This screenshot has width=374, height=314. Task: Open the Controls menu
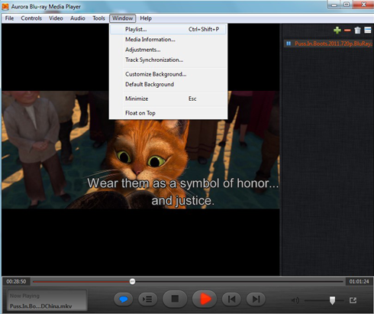pyautogui.click(x=31, y=18)
